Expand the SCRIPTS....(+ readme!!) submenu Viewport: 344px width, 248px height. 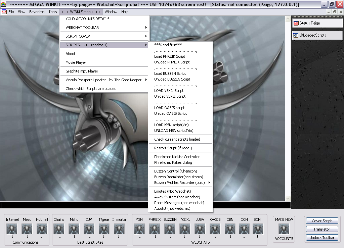coord(104,45)
